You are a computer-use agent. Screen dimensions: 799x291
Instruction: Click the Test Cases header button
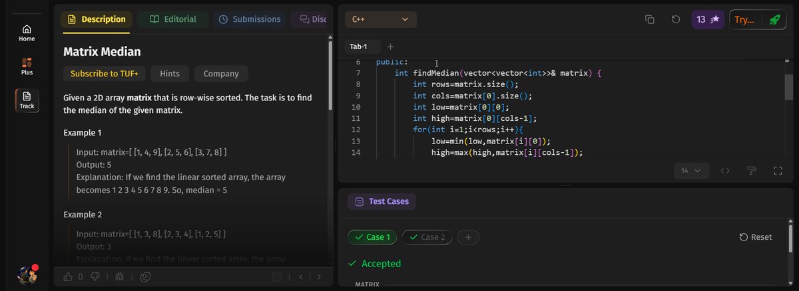tap(382, 201)
